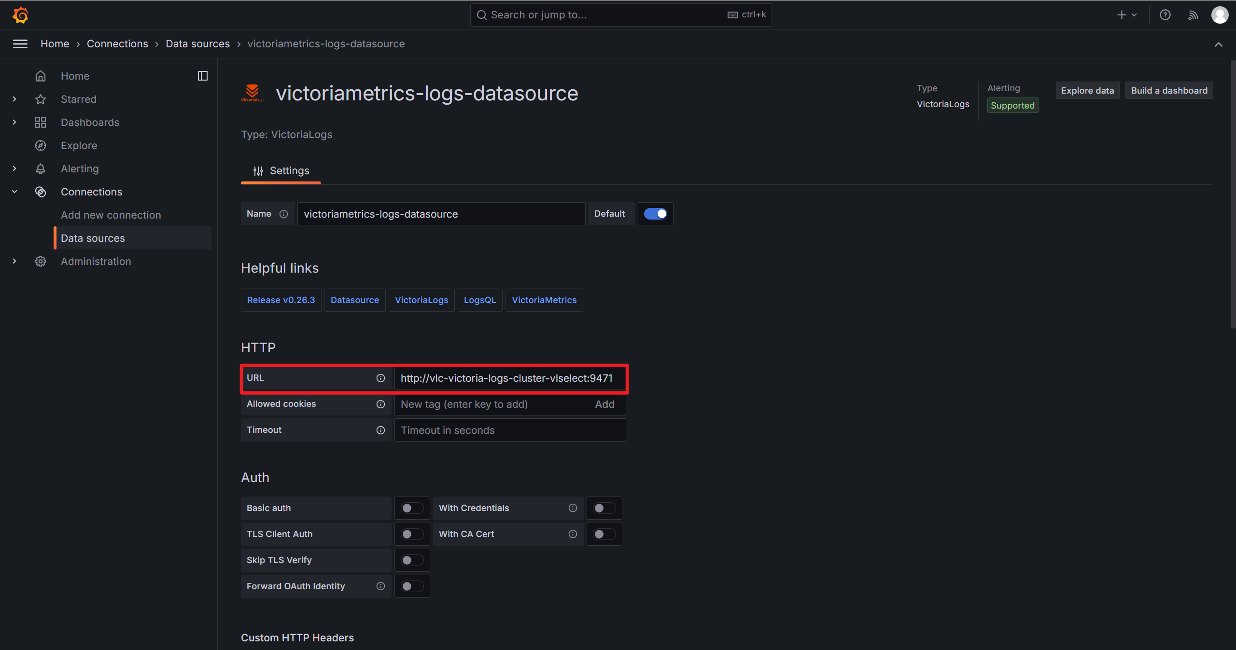Click the search magnifier icon
The width and height of the screenshot is (1236, 650).
pyautogui.click(x=481, y=15)
